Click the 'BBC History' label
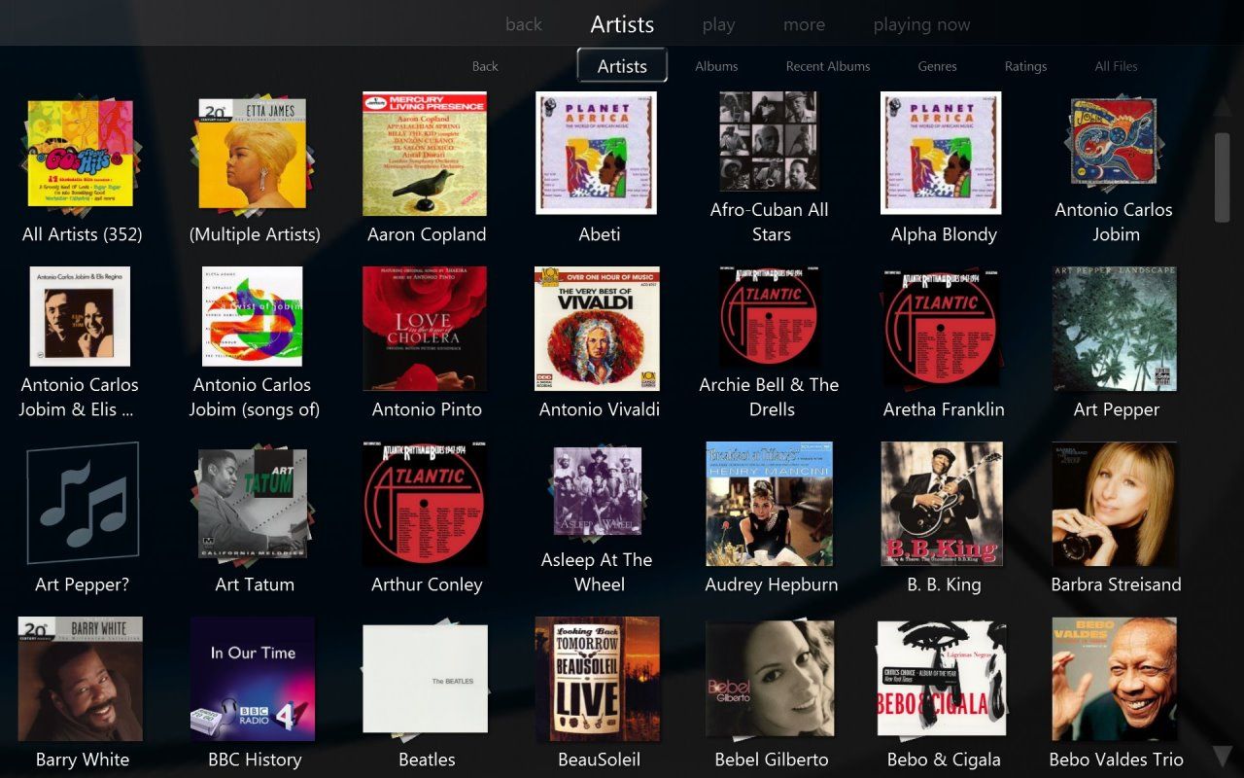The image size is (1244, 778). coord(255,760)
